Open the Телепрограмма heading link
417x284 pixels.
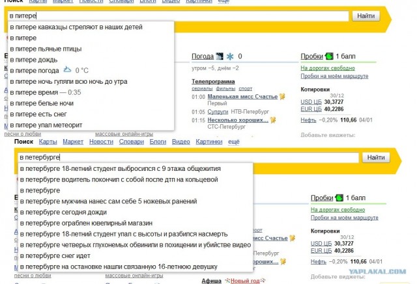213,81
